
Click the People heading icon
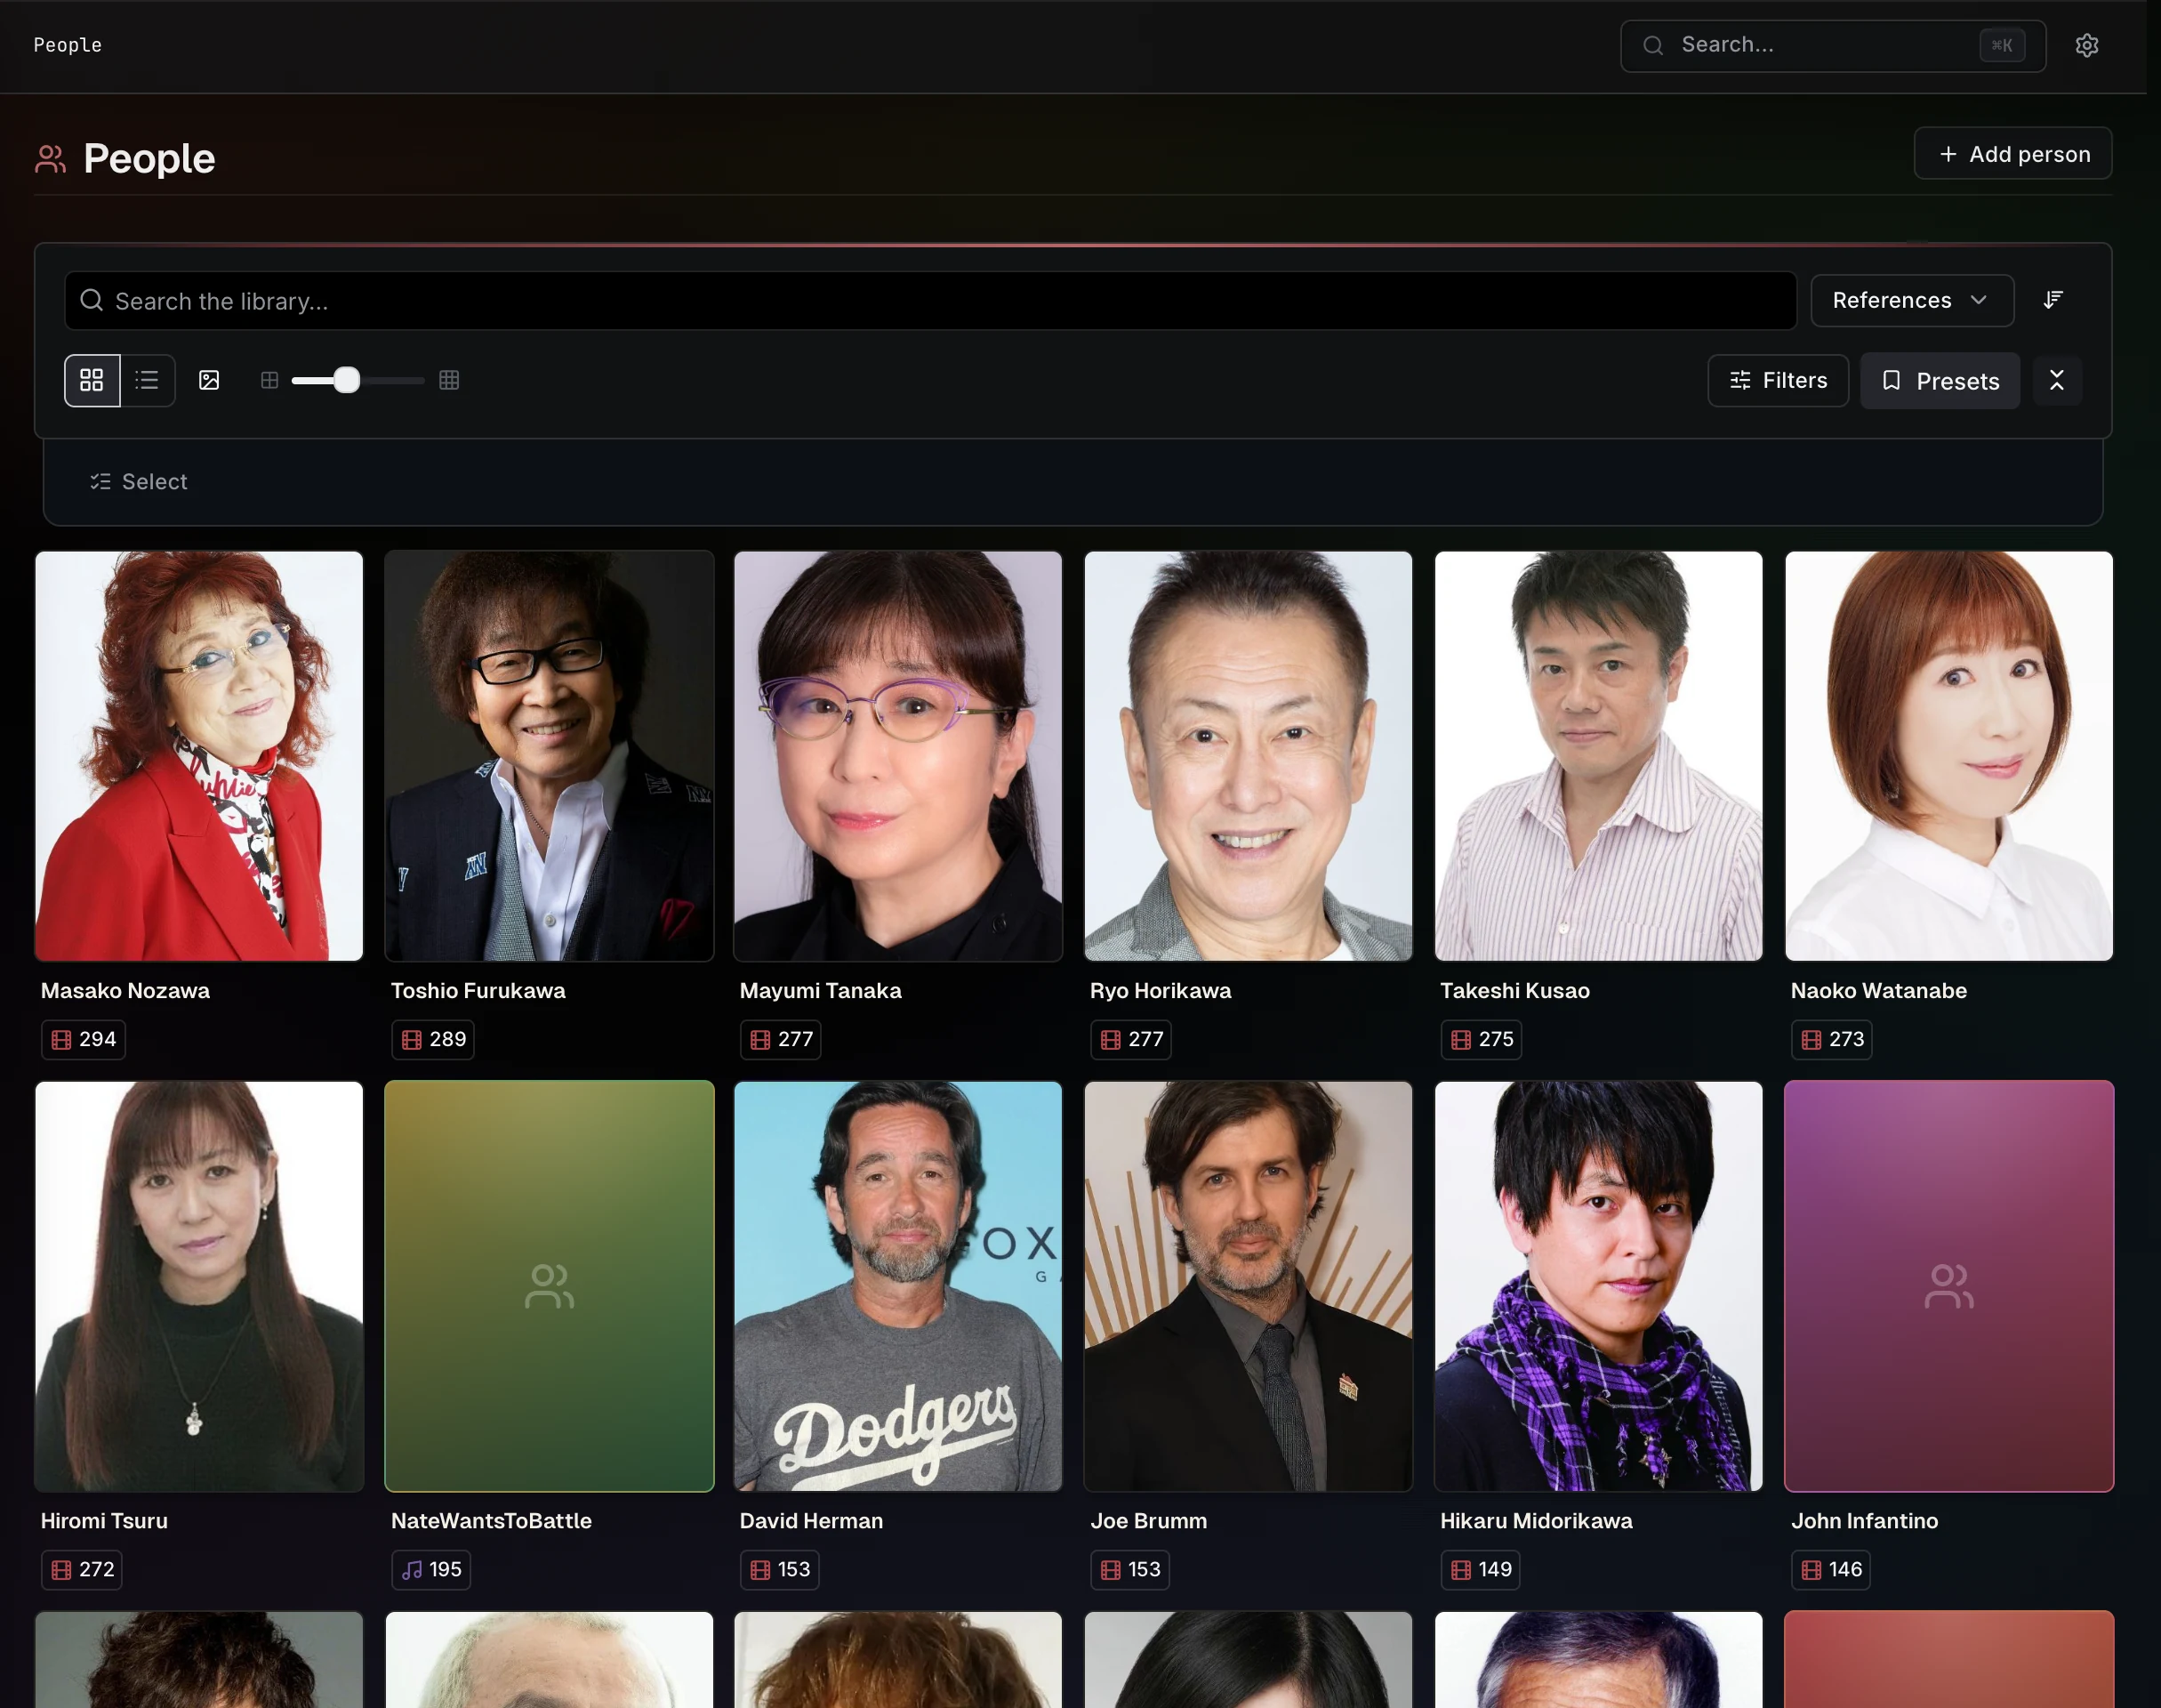(50, 158)
